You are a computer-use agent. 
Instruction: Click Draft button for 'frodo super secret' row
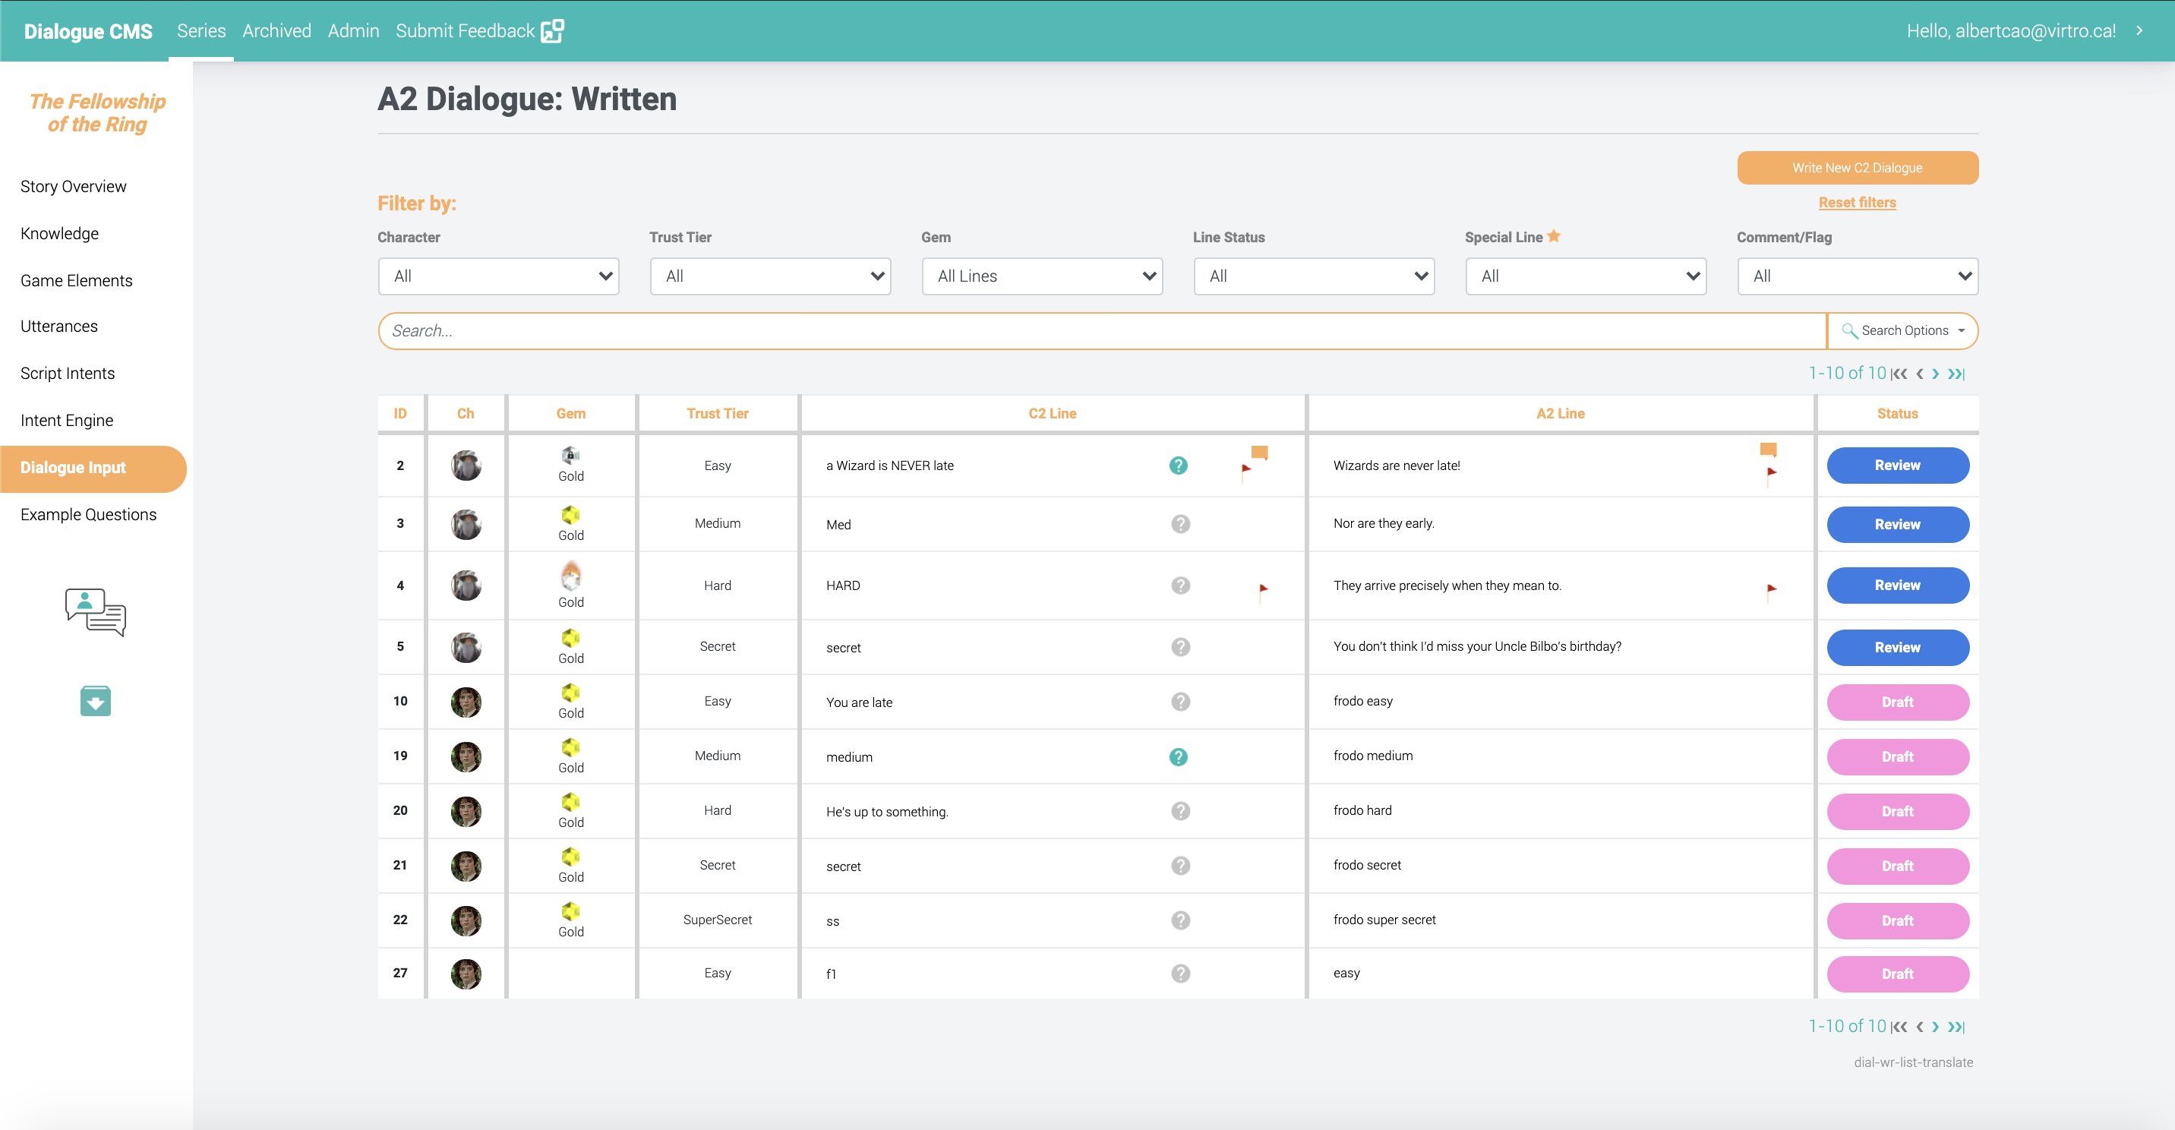(x=1897, y=920)
